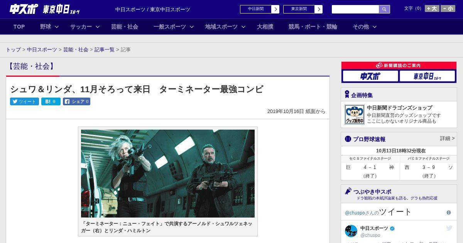
Task: Click the Terminator article photo
Action: click(168, 174)
